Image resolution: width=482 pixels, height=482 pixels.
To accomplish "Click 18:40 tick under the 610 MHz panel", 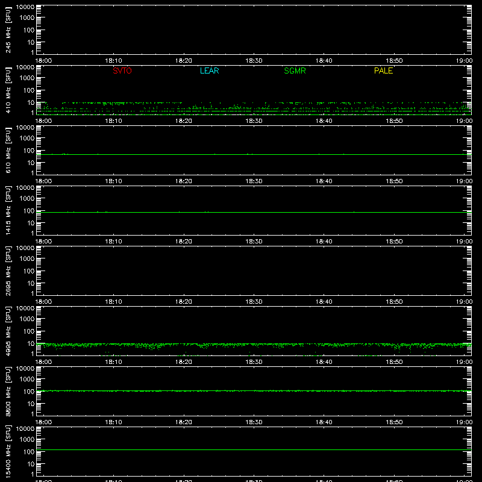I will (324, 181).
